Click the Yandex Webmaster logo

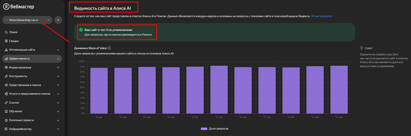pos(19,7)
